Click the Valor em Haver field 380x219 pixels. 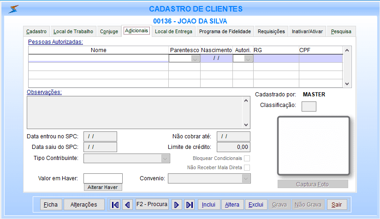pyautogui.click(x=103, y=178)
